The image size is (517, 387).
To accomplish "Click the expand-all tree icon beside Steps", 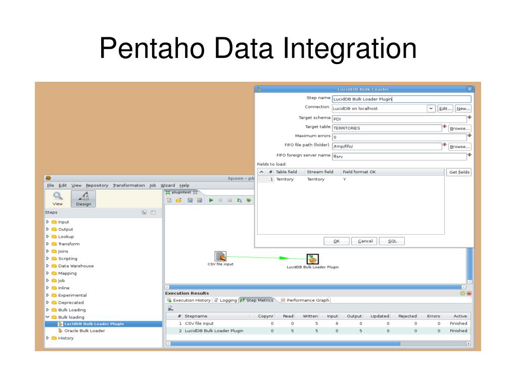I will [x=144, y=212].
